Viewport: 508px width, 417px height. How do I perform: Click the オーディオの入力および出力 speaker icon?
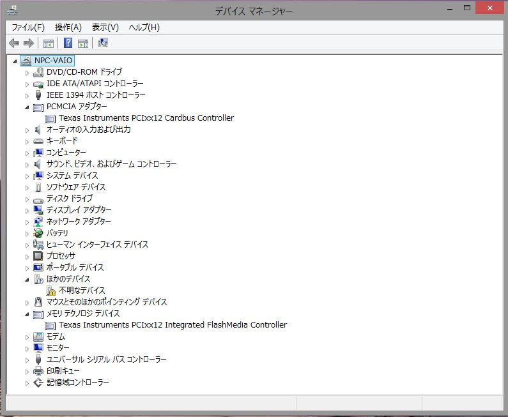tap(38, 130)
